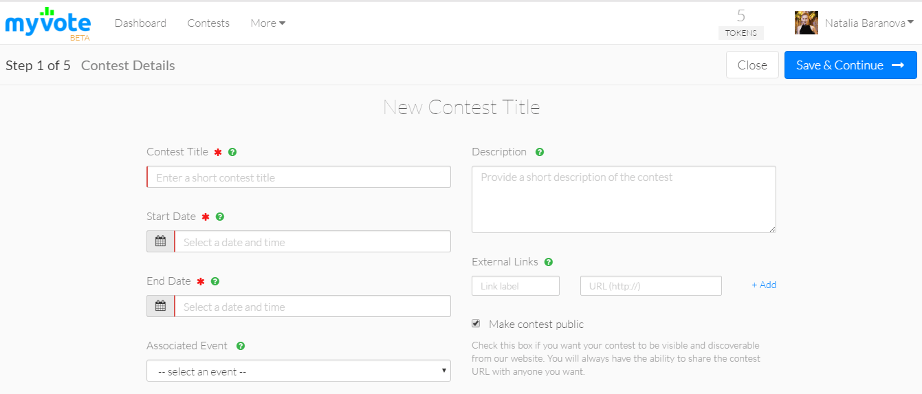The image size is (922, 394).
Task: Click help icon next to End Date
Action: 215,281
